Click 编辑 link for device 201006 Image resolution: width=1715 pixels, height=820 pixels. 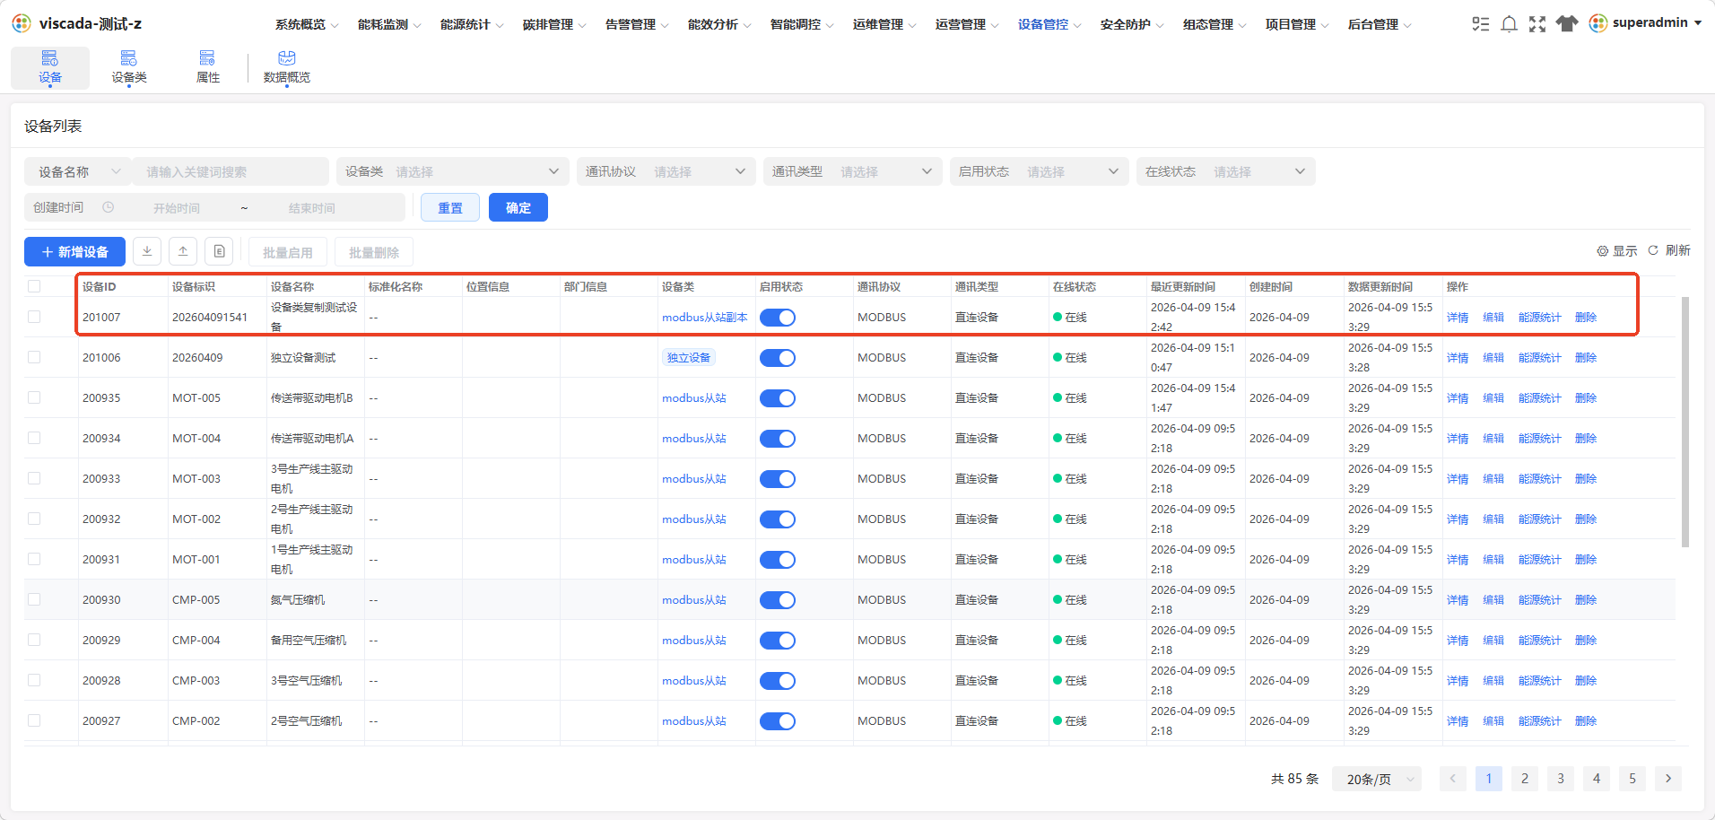pos(1493,358)
